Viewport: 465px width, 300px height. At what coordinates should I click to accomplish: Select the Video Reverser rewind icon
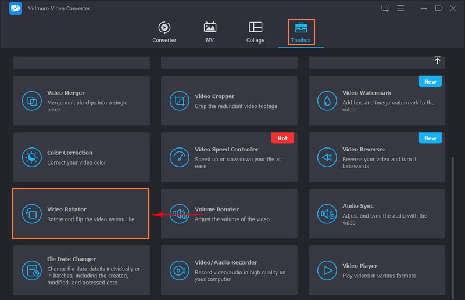327,157
